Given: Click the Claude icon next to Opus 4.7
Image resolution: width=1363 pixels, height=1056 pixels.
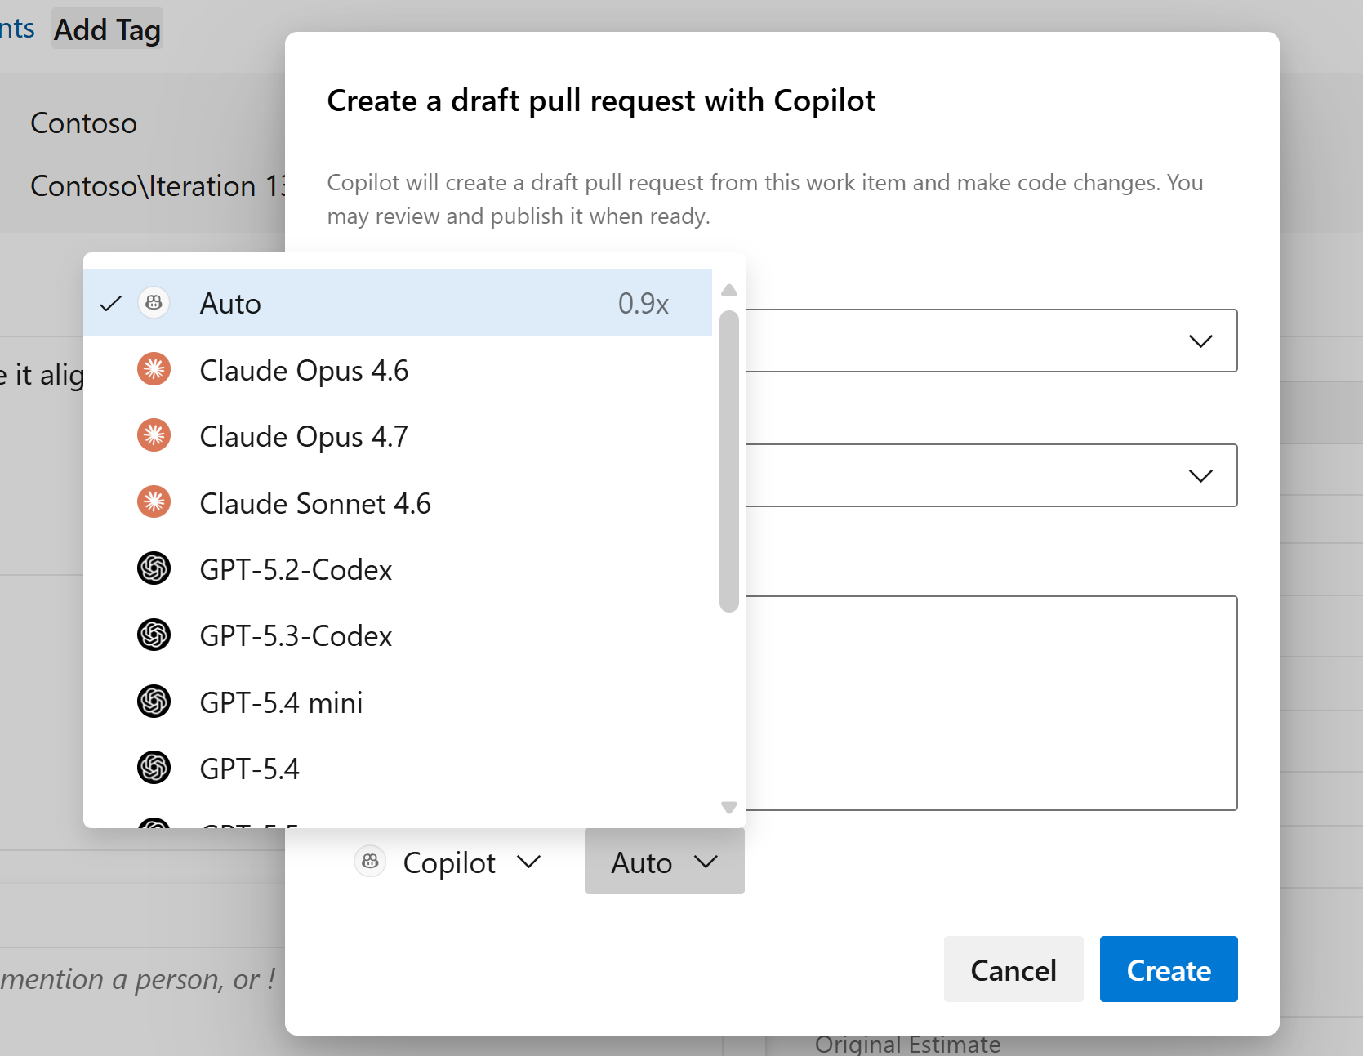Looking at the screenshot, I should pos(154,435).
